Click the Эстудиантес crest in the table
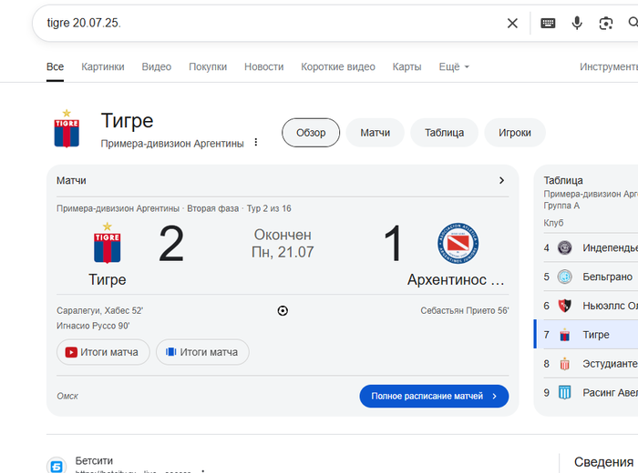This screenshot has height=473, width=638. [564, 363]
